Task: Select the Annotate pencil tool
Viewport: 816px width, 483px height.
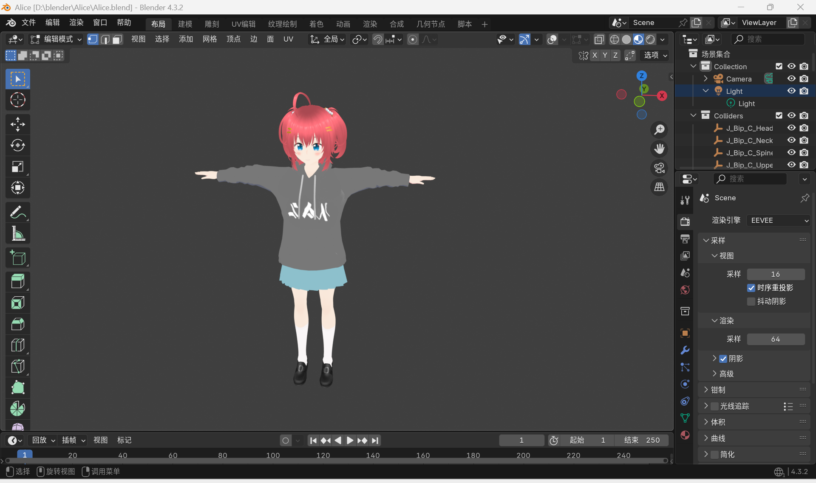Action: 17,212
